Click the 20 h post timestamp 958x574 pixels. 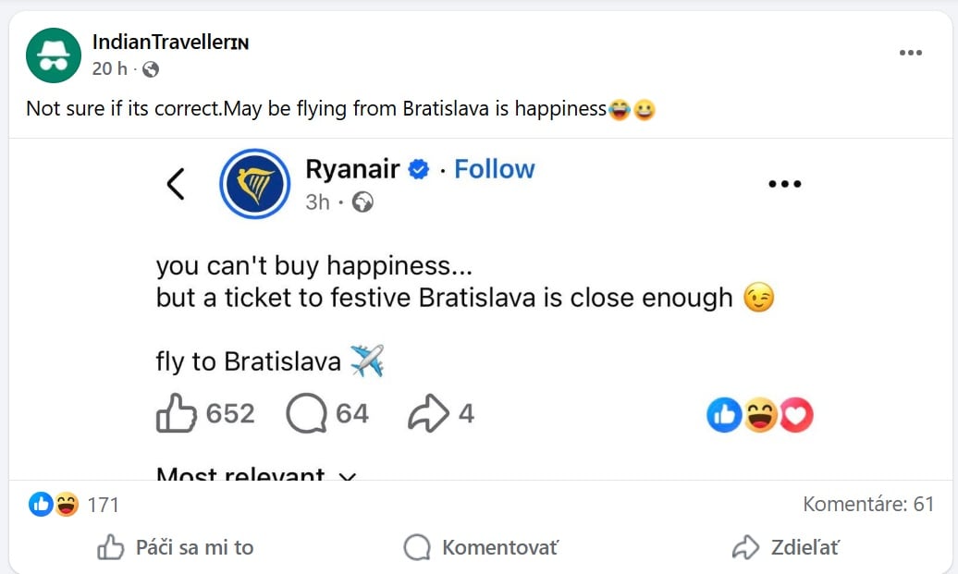point(109,69)
